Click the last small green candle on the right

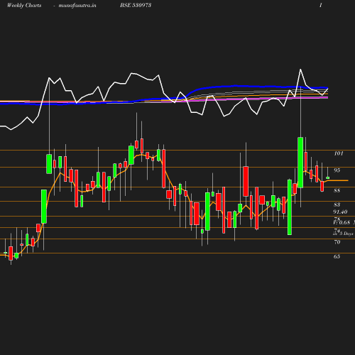coord(328,177)
